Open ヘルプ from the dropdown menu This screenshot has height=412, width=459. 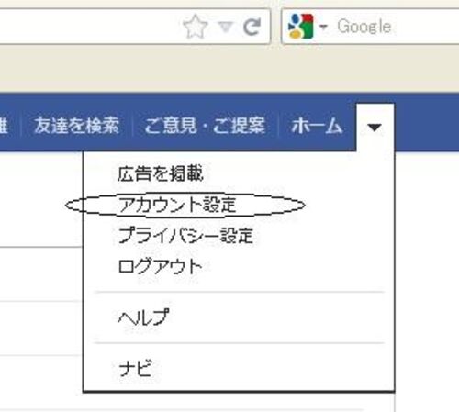click(143, 317)
